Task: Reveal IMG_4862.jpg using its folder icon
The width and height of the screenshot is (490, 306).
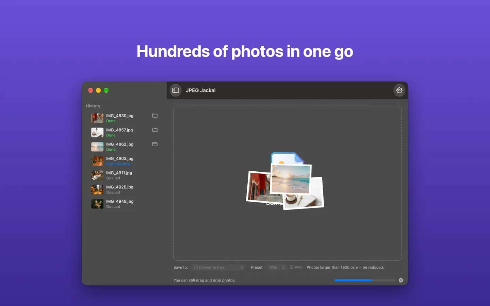Action: [x=155, y=144]
